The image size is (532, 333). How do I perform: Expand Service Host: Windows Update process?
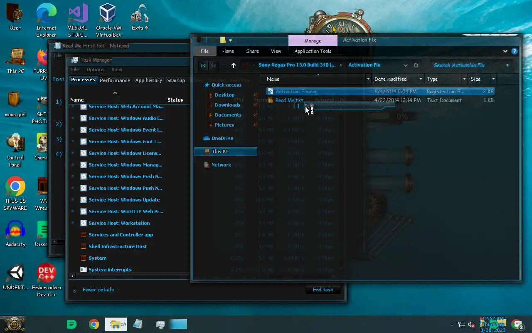click(73, 200)
